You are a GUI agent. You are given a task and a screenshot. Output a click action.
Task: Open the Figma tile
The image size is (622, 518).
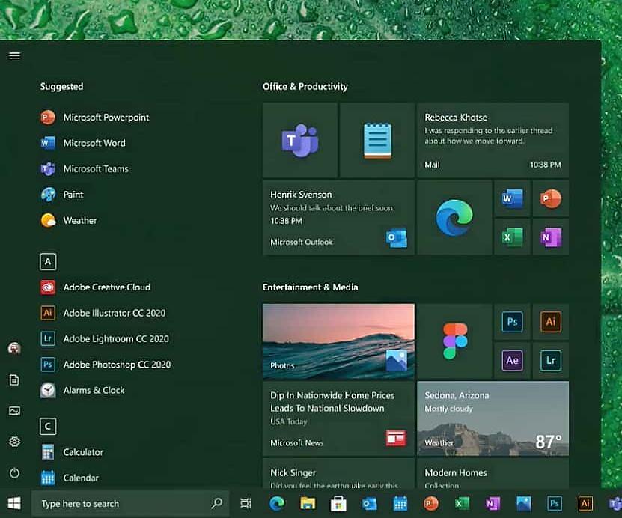454,341
